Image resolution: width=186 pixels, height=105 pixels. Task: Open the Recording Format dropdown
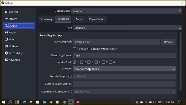[x=124, y=55]
